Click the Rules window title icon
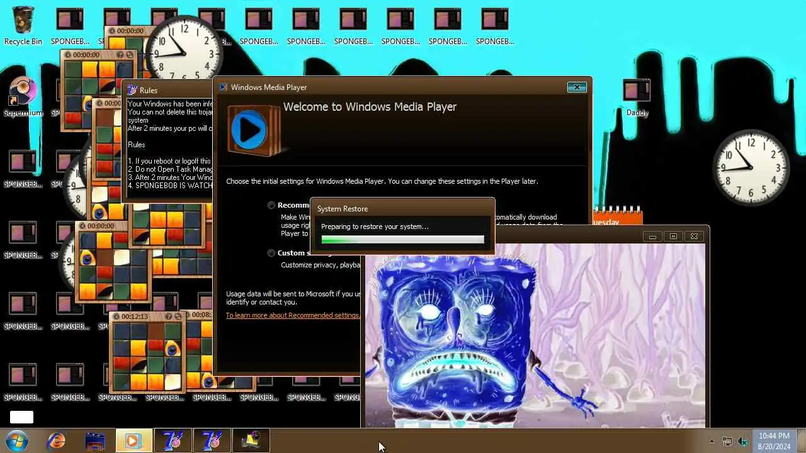Viewport: 806px width, 453px height. pos(132,90)
